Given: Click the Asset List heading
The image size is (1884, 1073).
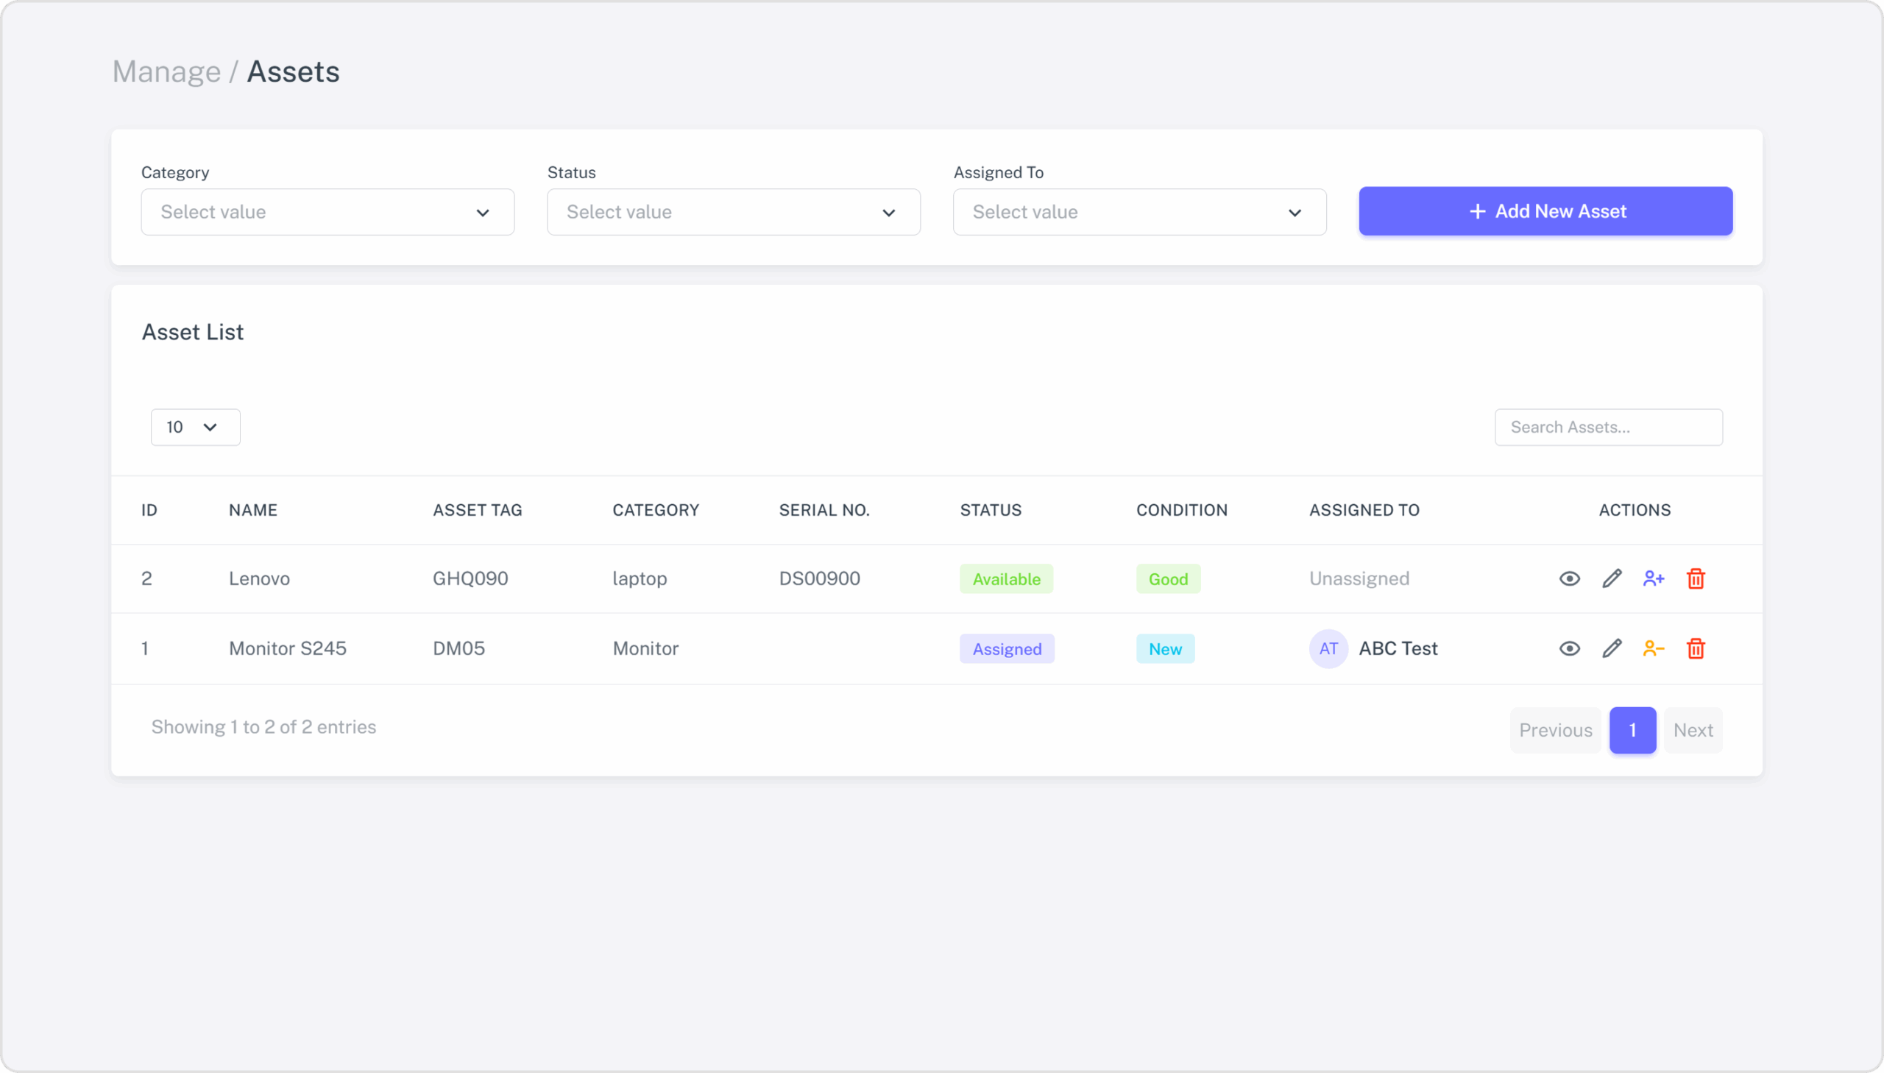Looking at the screenshot, I should coord(192,333).
